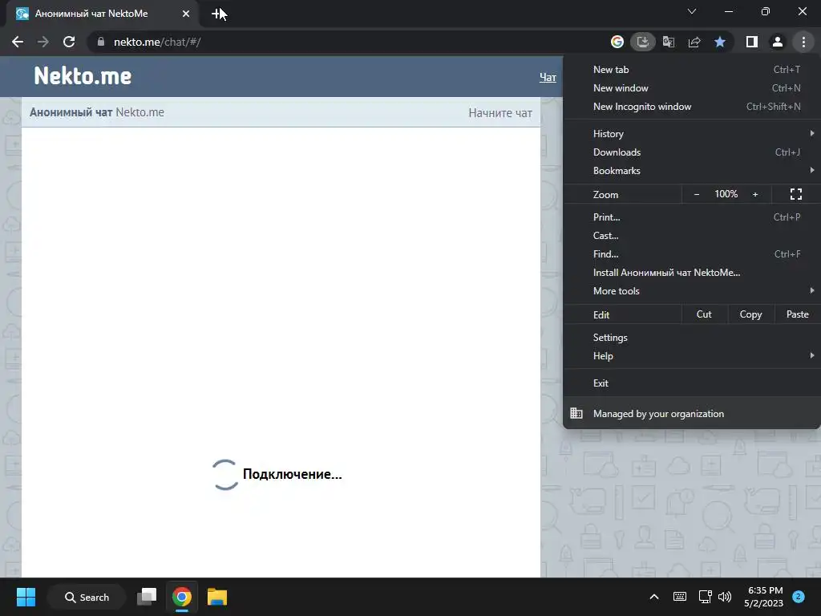Image resolution: width=821 pixels, height=616 pixels.
Task: Share this page icon
Action: (694, 42)
